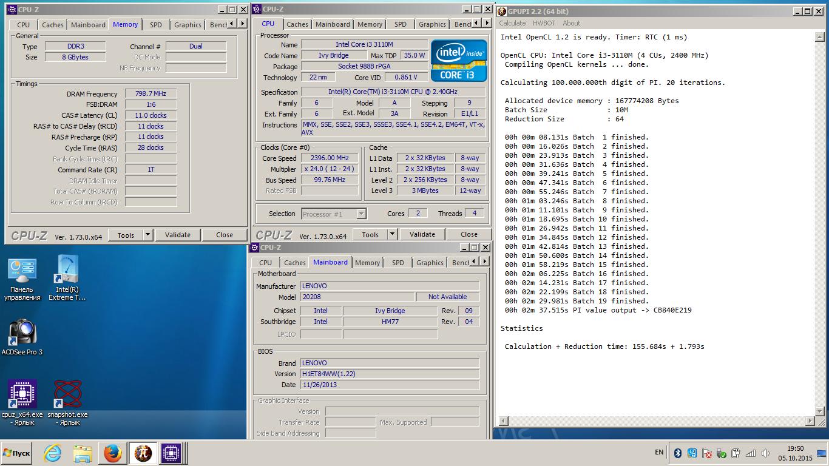Expand the Processor #1 selection combo box

pos(361,214)
